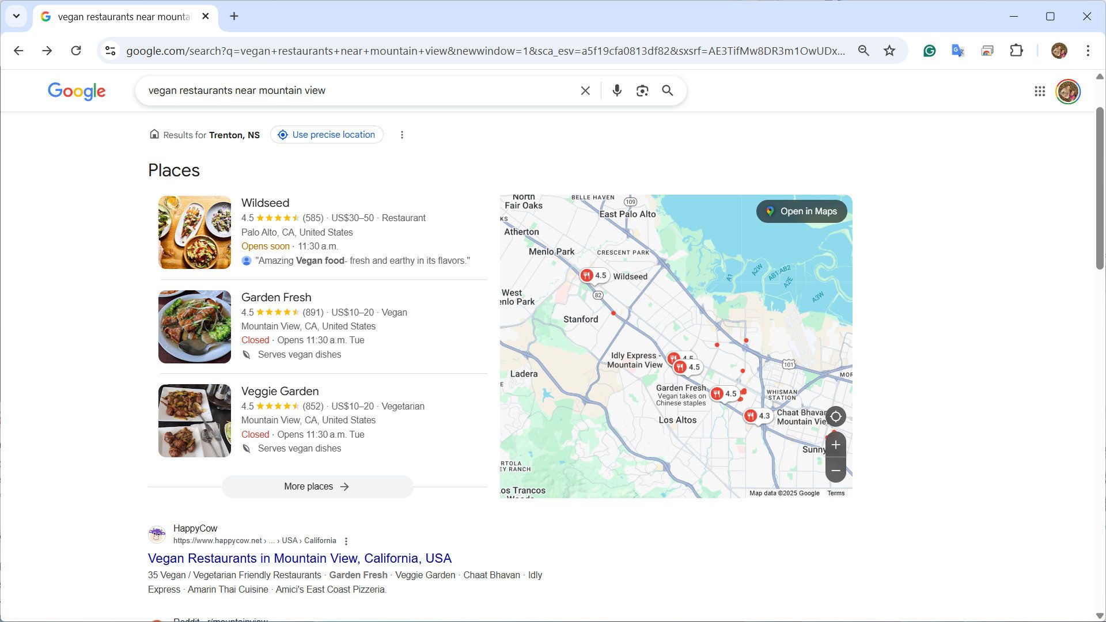
Task: Clear the search query with the X icon
Action: [585, 90]
